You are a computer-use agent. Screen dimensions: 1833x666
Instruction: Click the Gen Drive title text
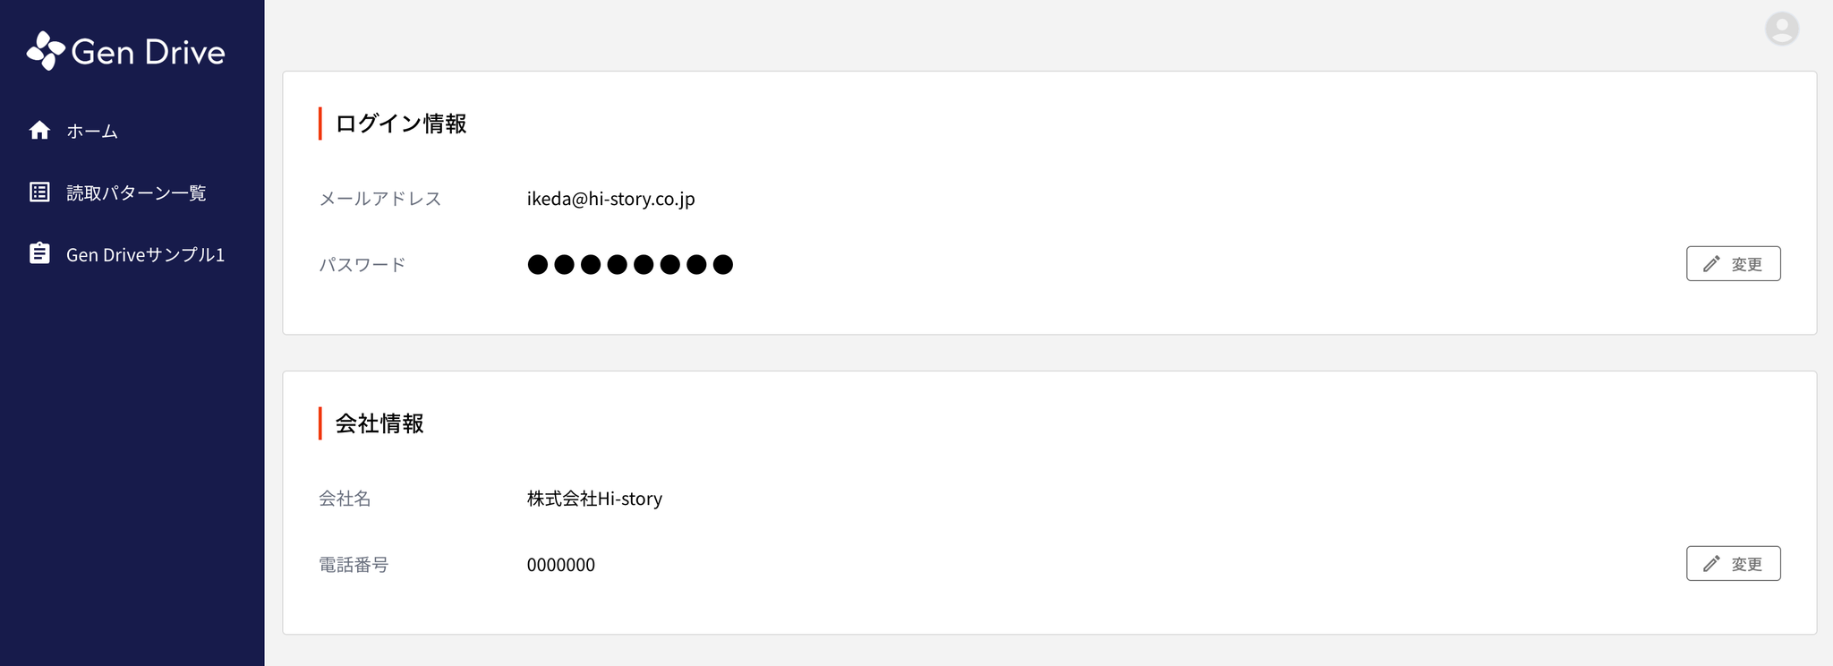[148, 52]
